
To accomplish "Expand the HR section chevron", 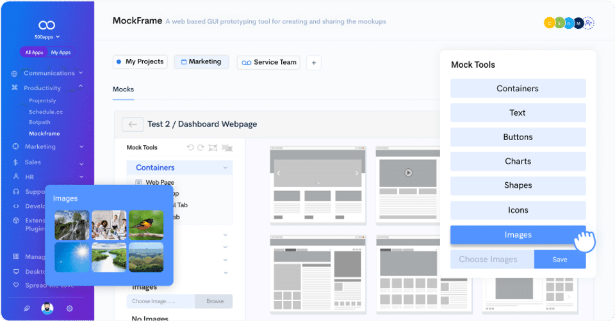I will (81, 177).
